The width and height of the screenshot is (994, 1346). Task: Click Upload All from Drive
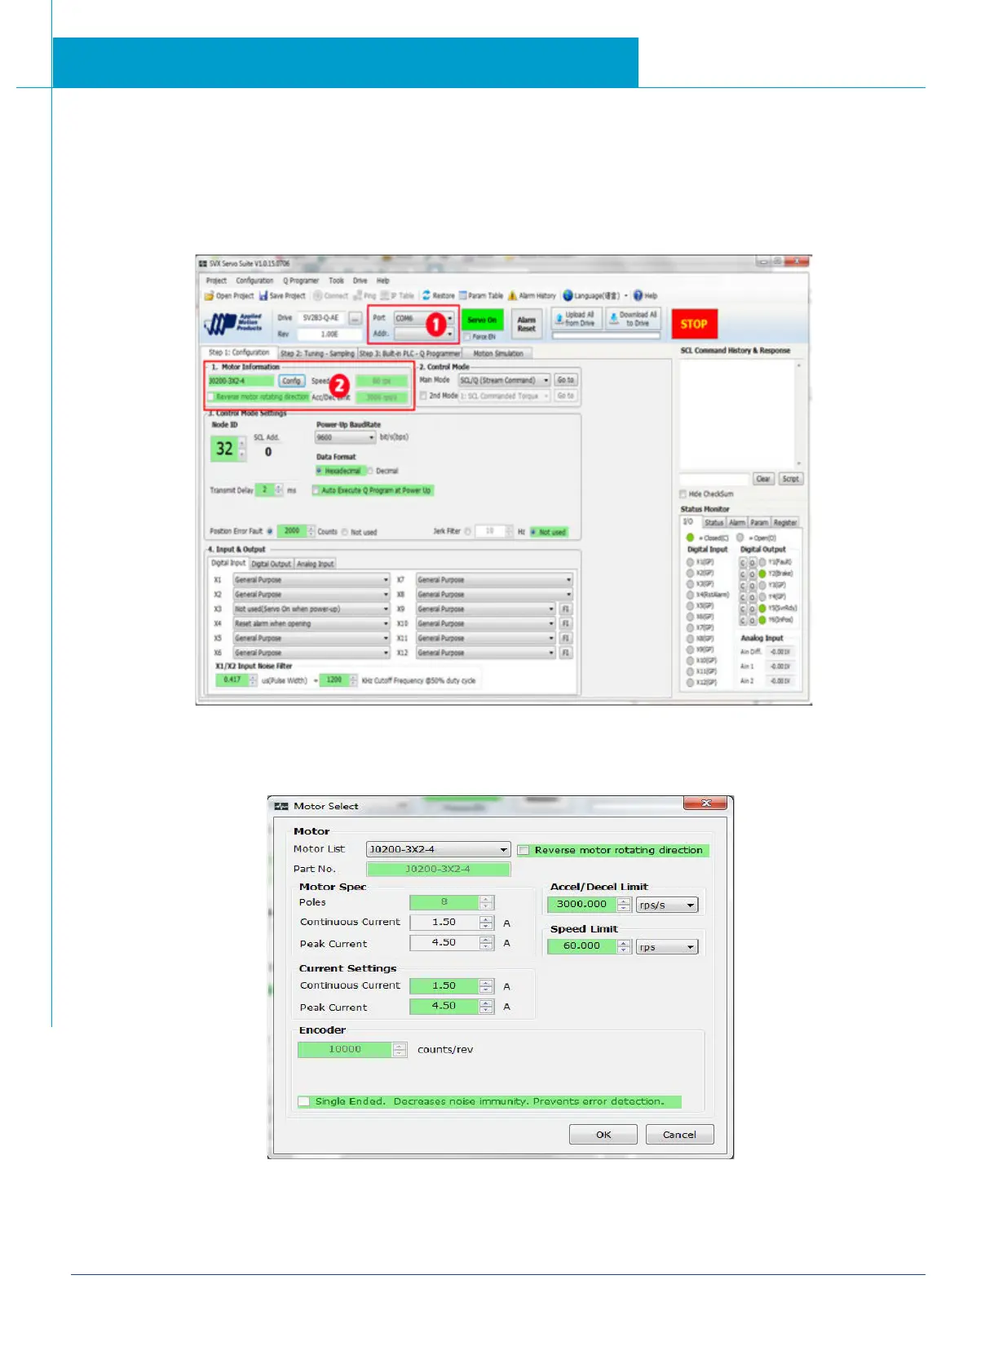[x=576, y=319]
